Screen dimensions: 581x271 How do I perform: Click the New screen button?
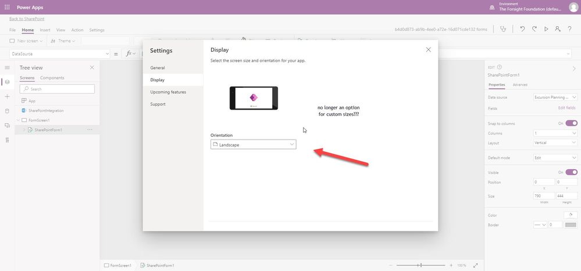26,41
